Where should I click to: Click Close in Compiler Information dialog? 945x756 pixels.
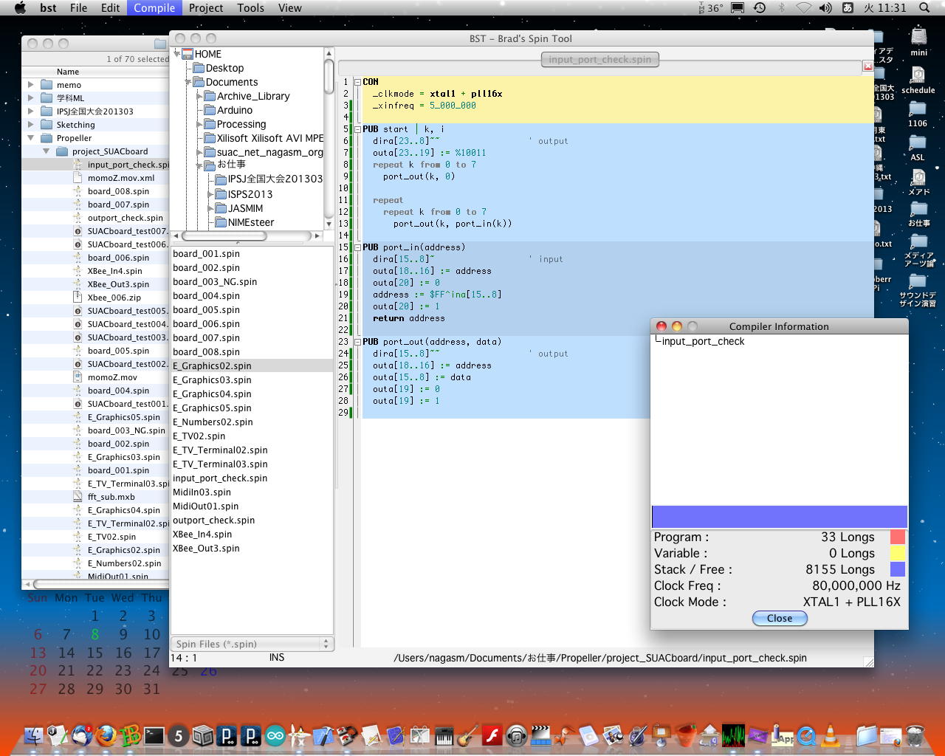click(x=779, y=618)
